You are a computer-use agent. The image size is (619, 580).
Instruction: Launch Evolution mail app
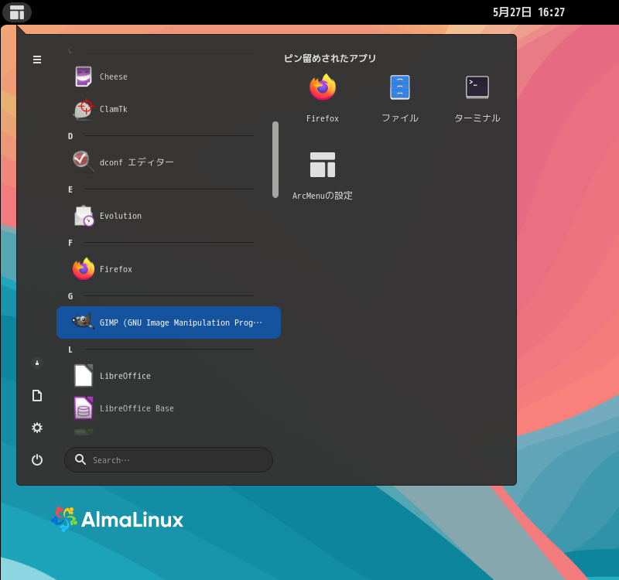coord(169,216)
